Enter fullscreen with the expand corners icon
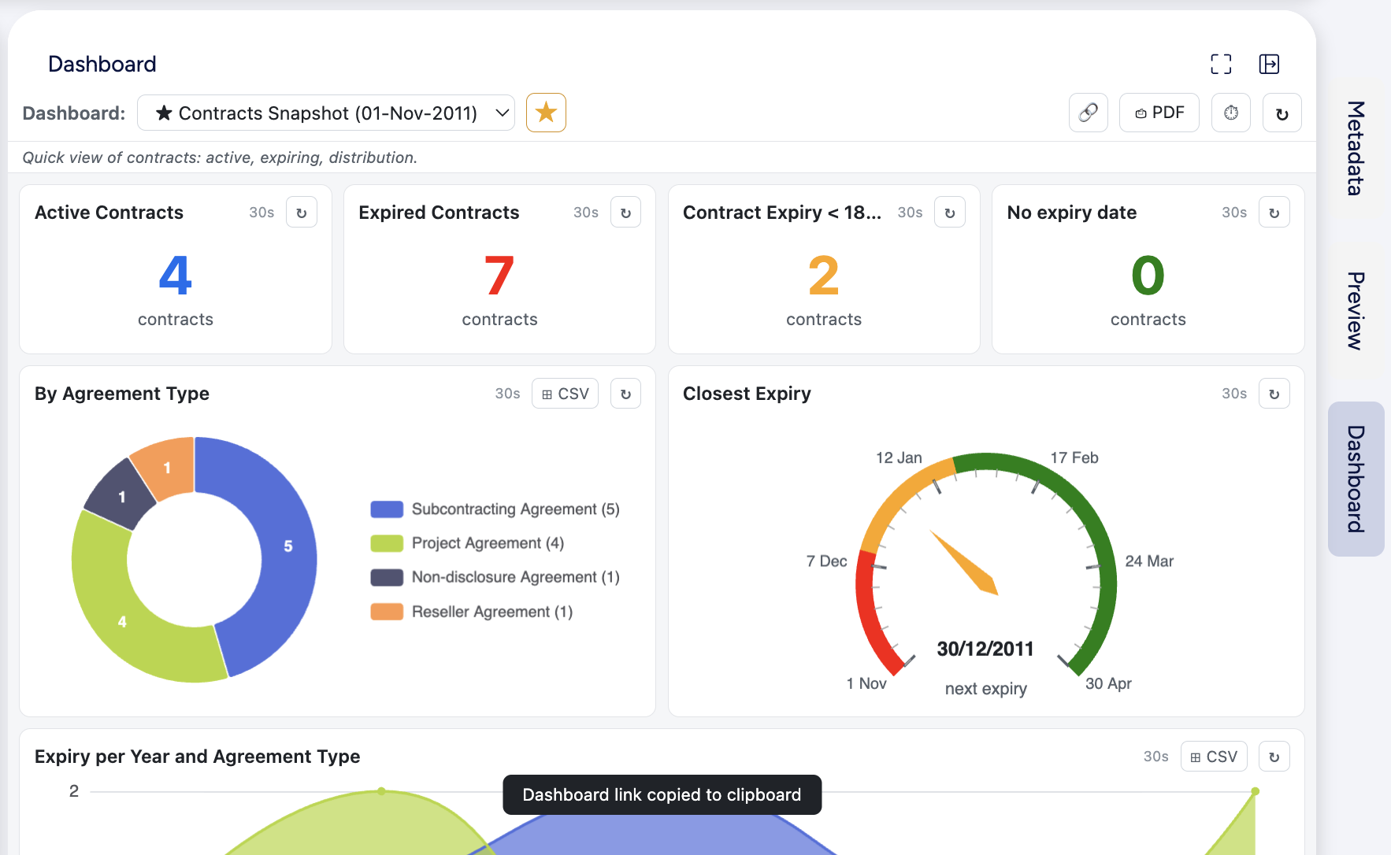The height and width of the screenshot is (855, 1391). click(x=1221, y=64)
